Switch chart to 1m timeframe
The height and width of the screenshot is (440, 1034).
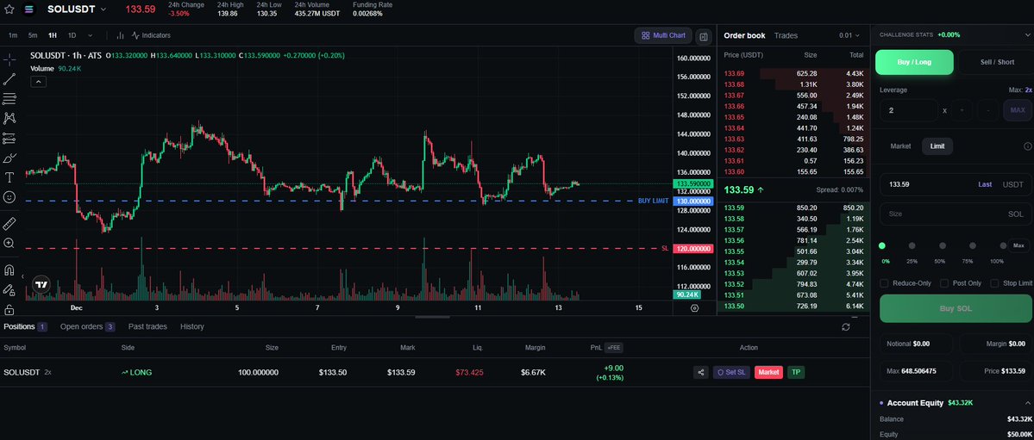coord(13,35)
